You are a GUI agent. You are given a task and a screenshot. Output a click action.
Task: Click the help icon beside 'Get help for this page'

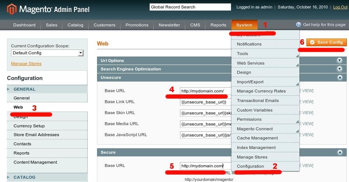[x=299, y=25]
